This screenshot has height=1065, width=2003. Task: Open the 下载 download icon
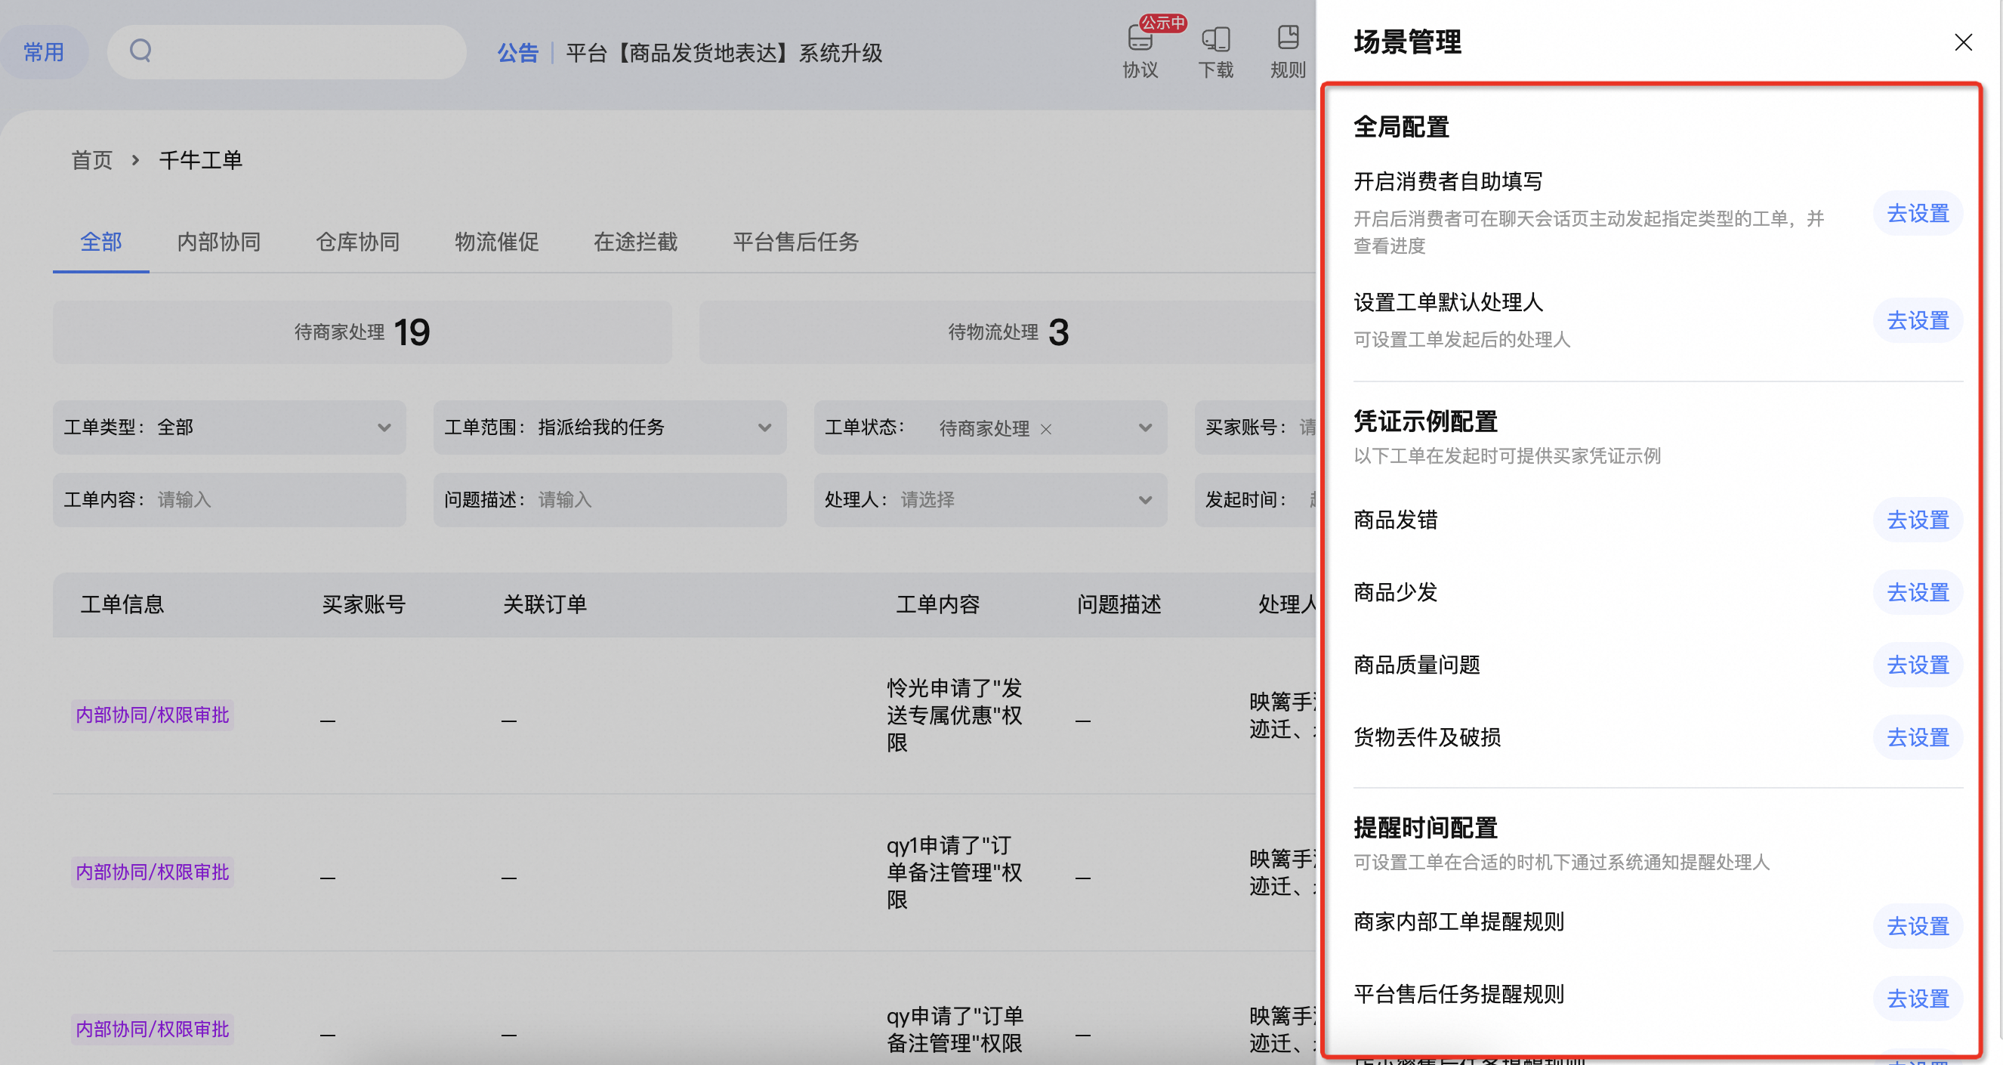coord(1215,51)
